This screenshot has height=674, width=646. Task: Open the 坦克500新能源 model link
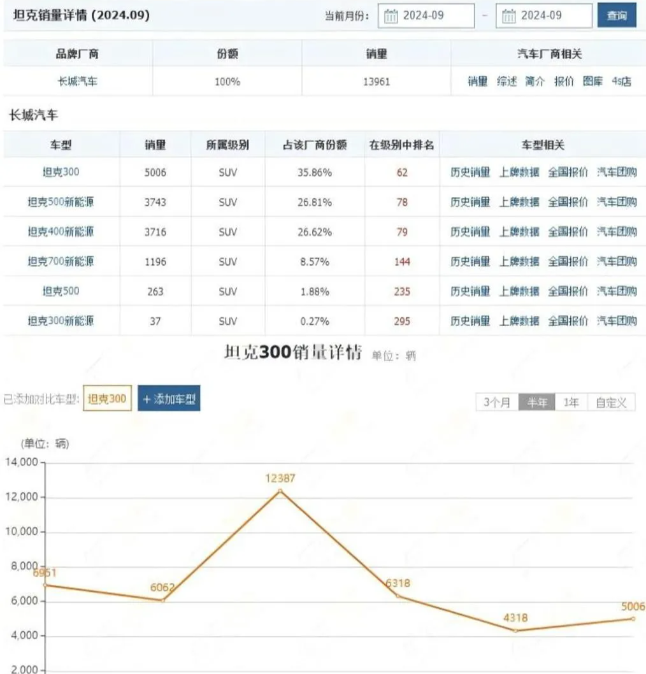(x=61, y=201)
